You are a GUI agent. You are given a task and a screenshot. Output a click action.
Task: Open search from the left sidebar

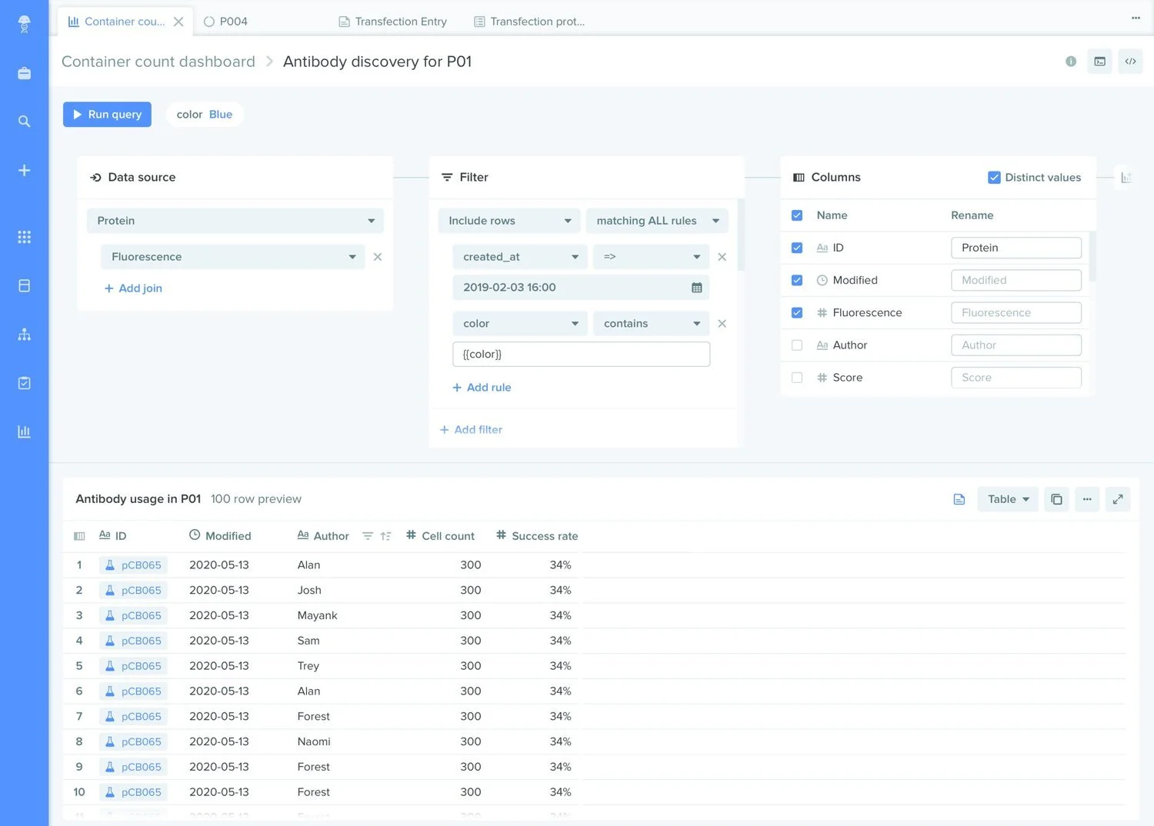24,122
